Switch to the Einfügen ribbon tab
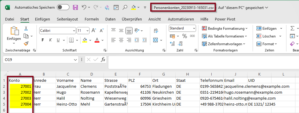Screen dimensions: 299x113 (x=42, y=19)
